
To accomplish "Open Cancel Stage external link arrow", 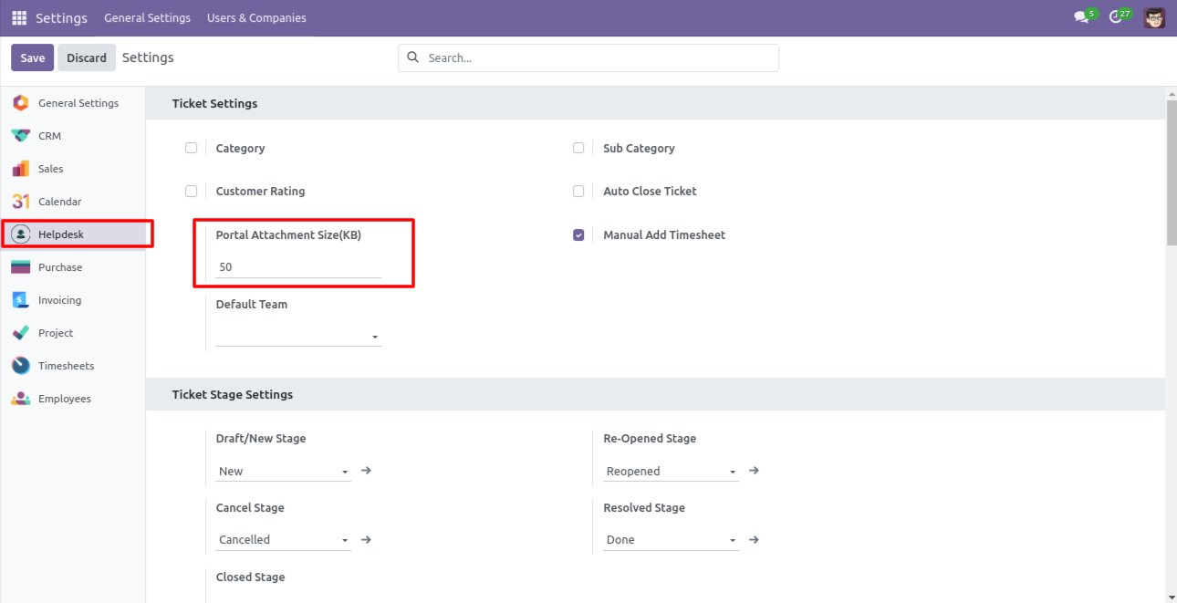I will pos(366,539).
